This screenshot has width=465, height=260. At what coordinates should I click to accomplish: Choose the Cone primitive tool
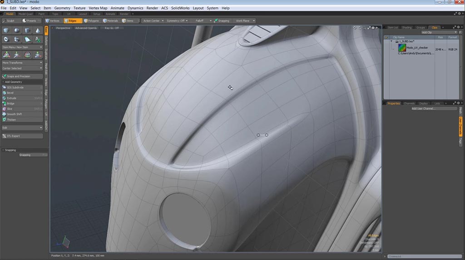coord(38,30)
